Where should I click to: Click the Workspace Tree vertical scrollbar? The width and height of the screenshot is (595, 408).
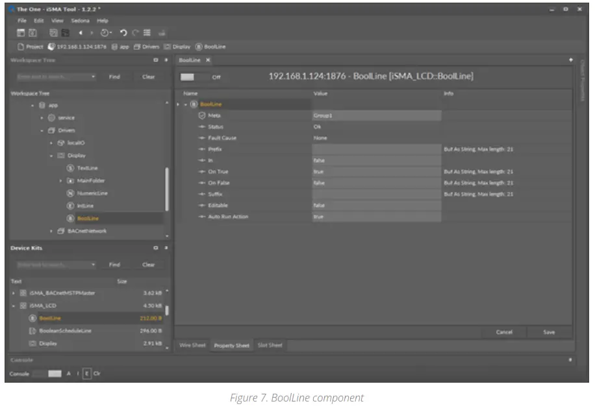click(166, 189)
